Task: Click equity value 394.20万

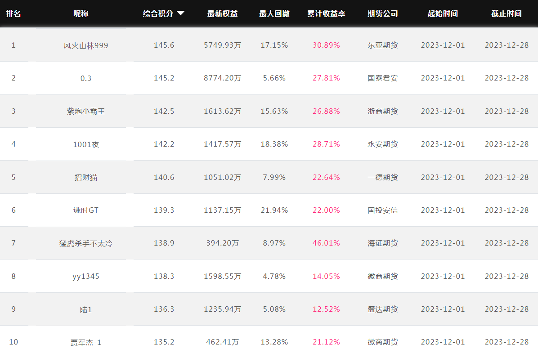Action: click(222, 243)
